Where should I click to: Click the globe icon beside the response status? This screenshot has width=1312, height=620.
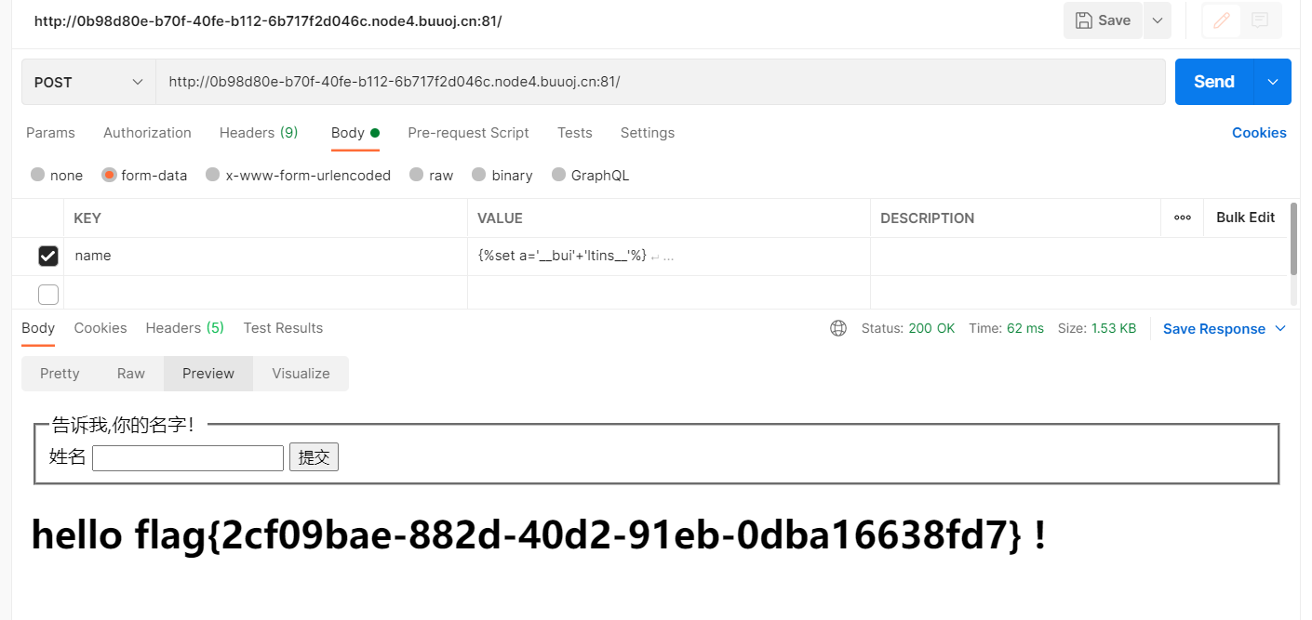(838, 328)
